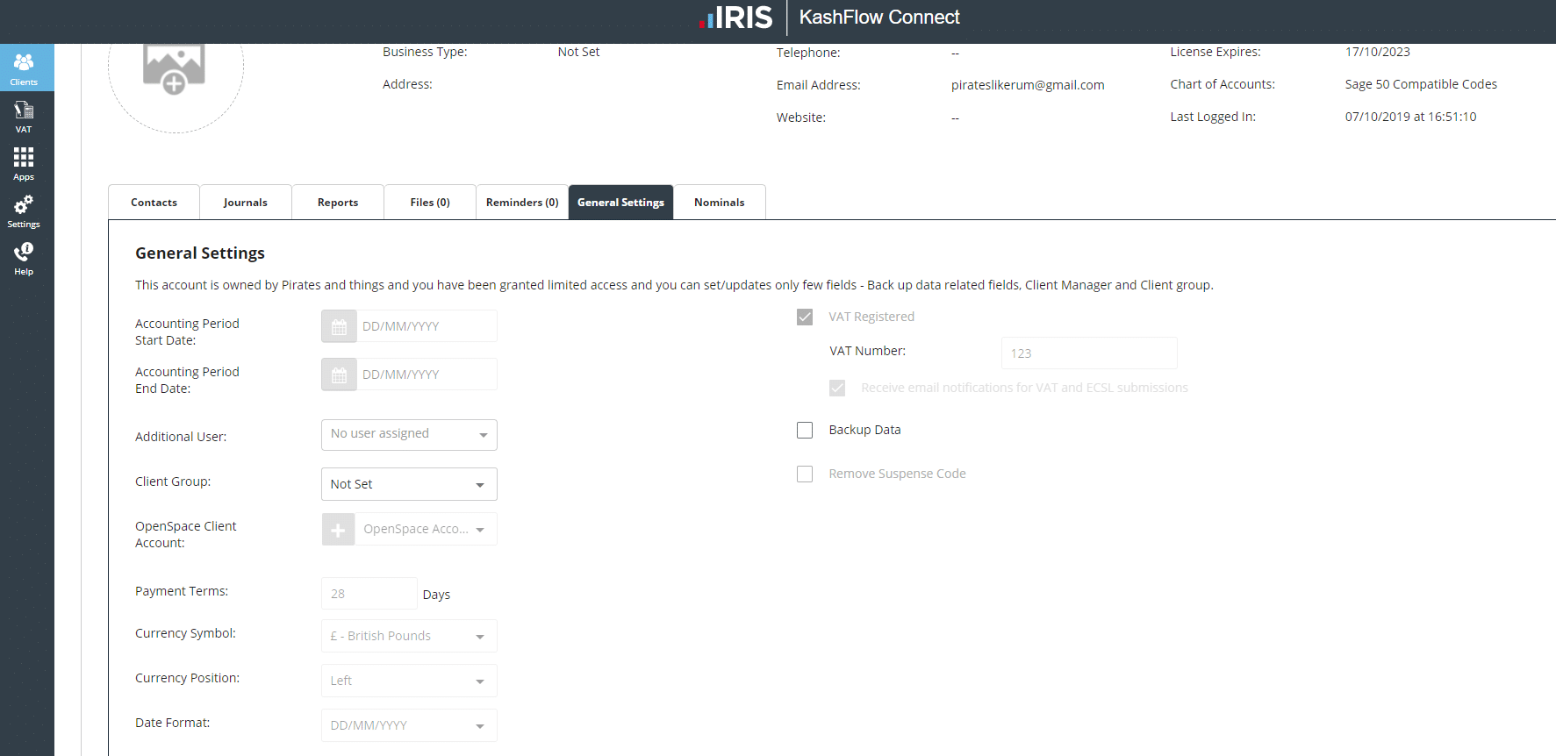Image resolution: width=1556 pixels, height=756 pixels.
Task: Open calendar for Accounting Period End Date
Action: [339, 374]
